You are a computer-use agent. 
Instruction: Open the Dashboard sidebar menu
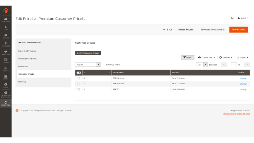[6, 20]
